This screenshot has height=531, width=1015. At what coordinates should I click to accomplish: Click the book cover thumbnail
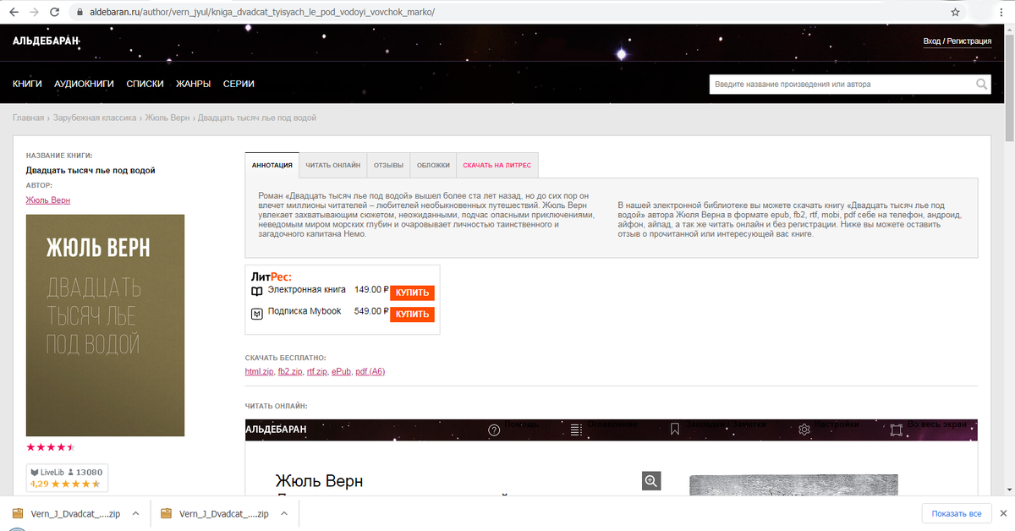coord(105,326)
